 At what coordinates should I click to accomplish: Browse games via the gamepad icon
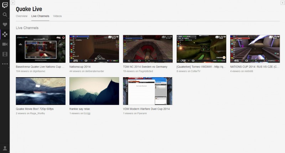(5, 35)
